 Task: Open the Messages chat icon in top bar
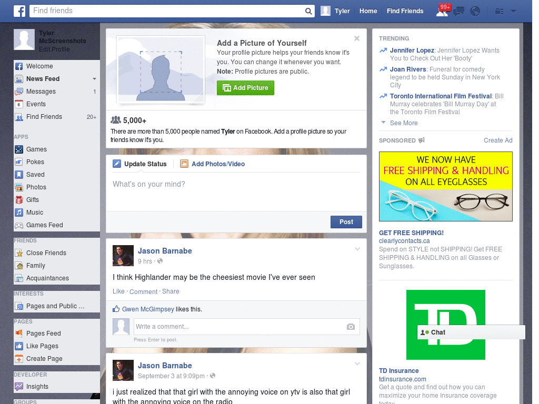[x=458, y=11]
